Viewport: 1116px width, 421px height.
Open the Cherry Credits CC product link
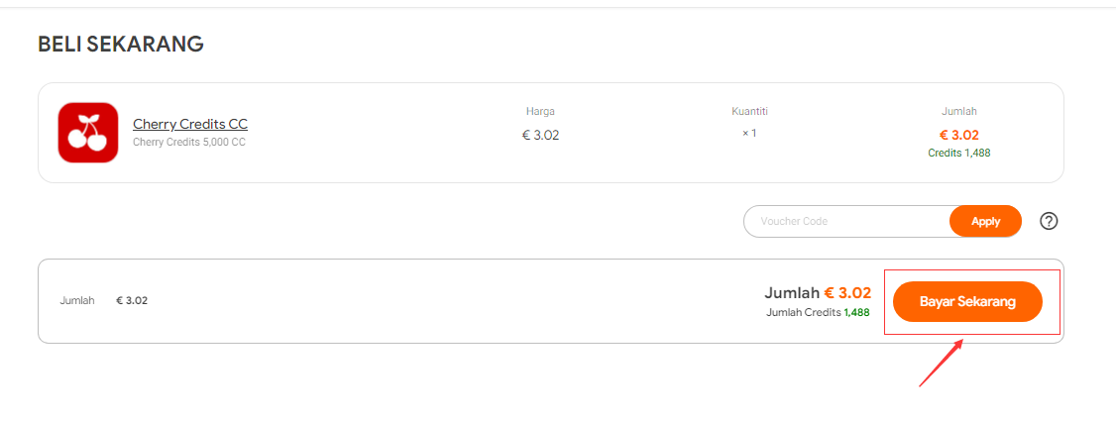[190, 124]
